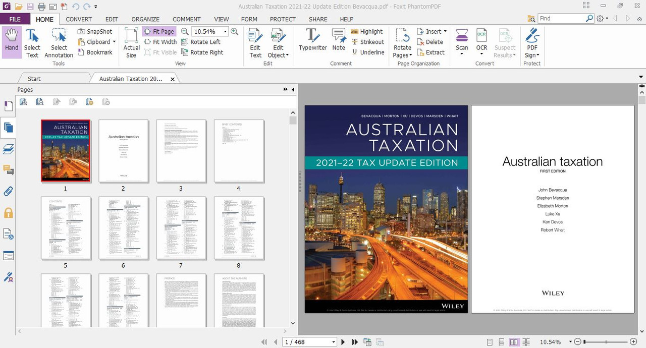Click the Open folder icon in title bar
646x348 pixels.
coord(19,7)
